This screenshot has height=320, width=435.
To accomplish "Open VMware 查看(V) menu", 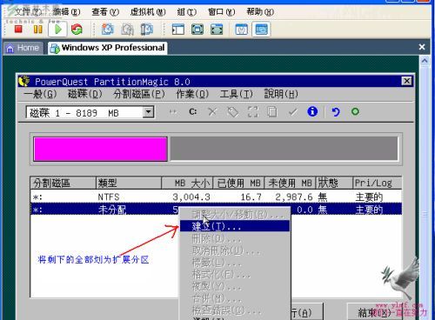I will 105,12.
